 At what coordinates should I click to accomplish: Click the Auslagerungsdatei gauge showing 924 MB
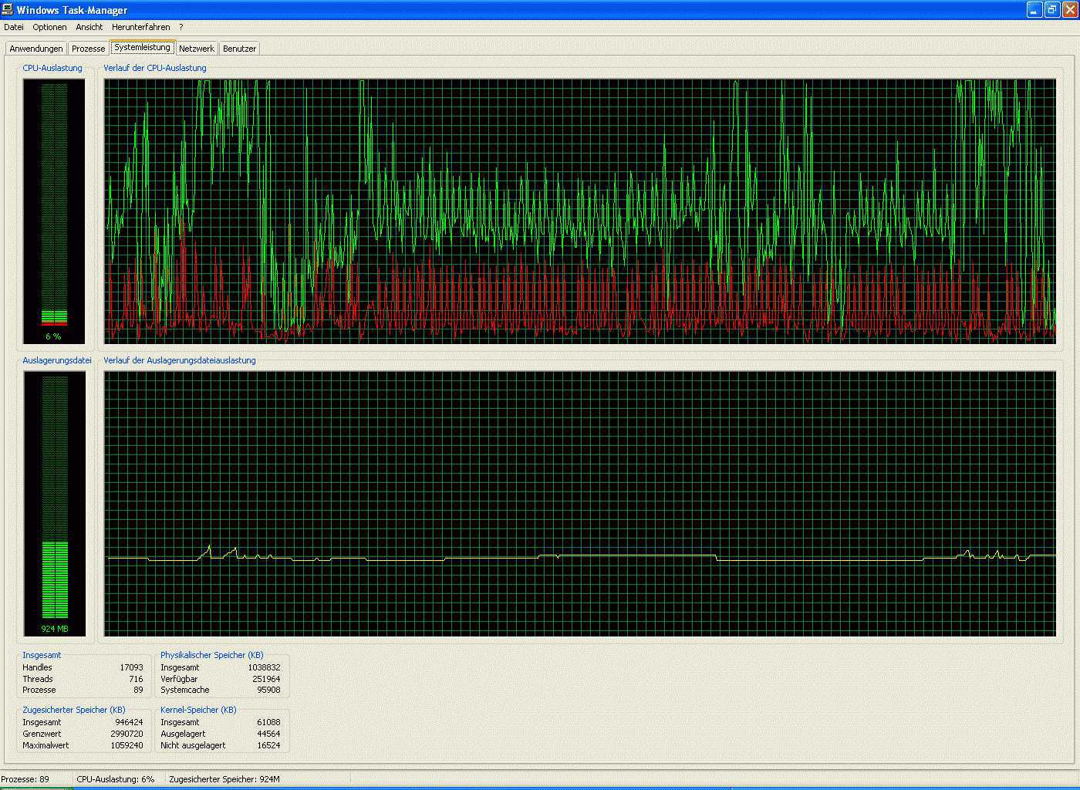54,503
